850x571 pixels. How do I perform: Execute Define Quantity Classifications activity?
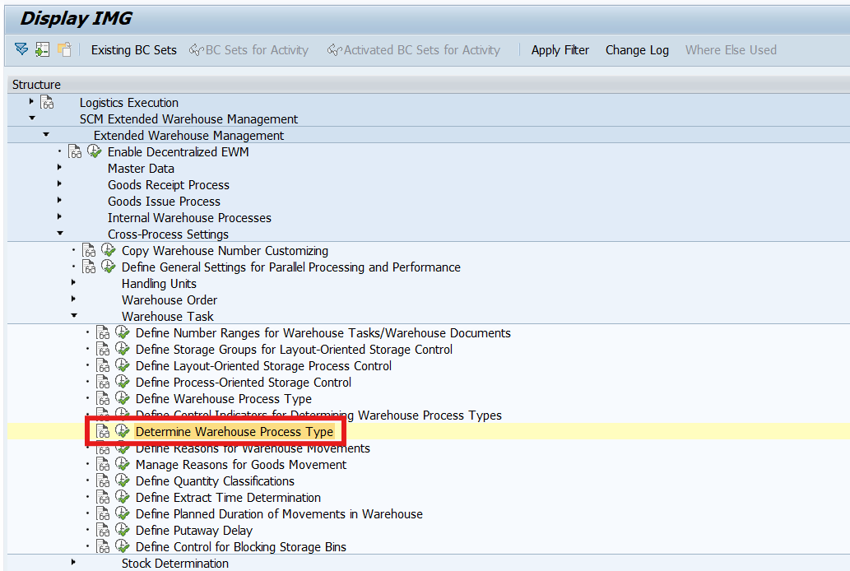coord(123,480)
